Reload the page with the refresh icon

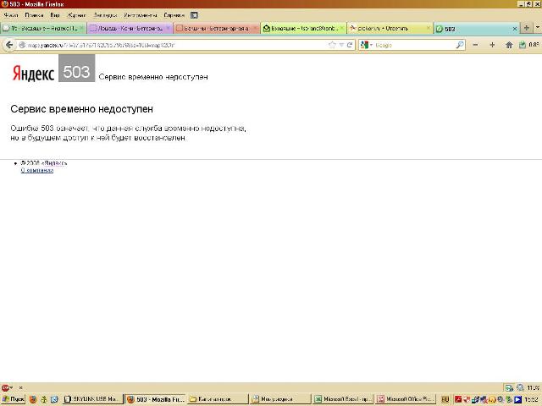tap(350, 45)
